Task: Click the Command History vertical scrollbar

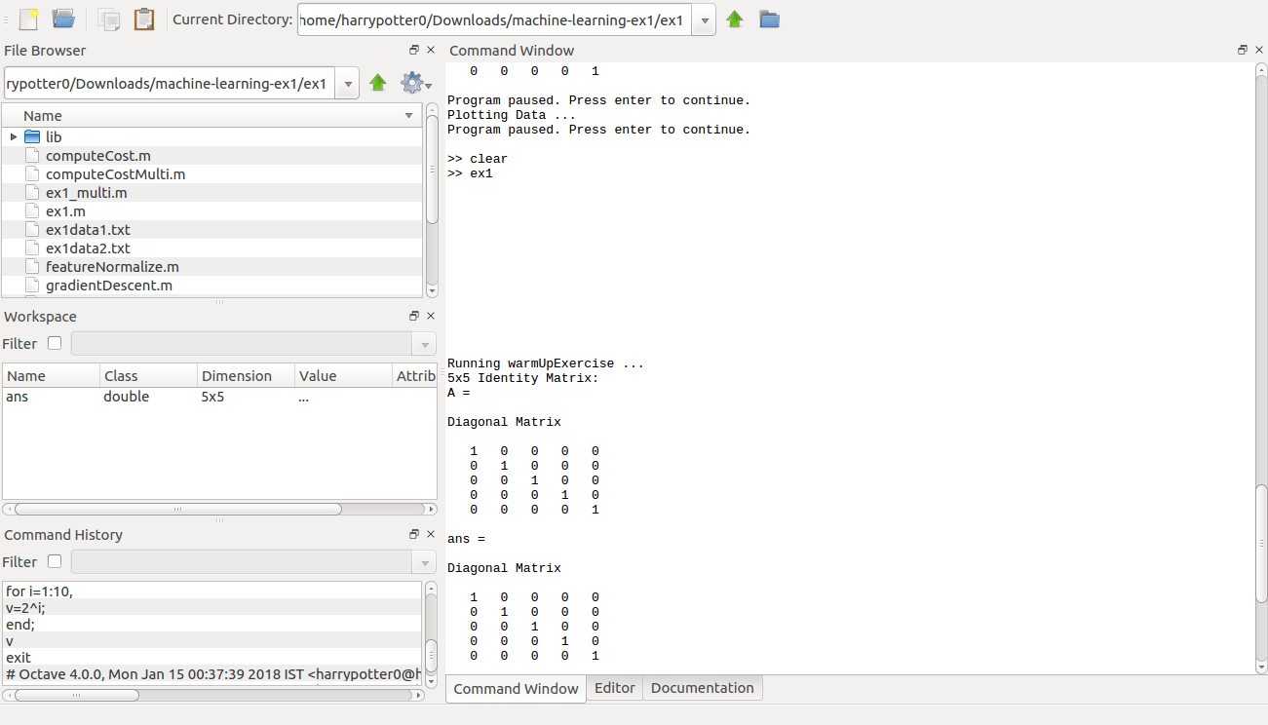Action: pyautogui.click(x=432, y=655)
